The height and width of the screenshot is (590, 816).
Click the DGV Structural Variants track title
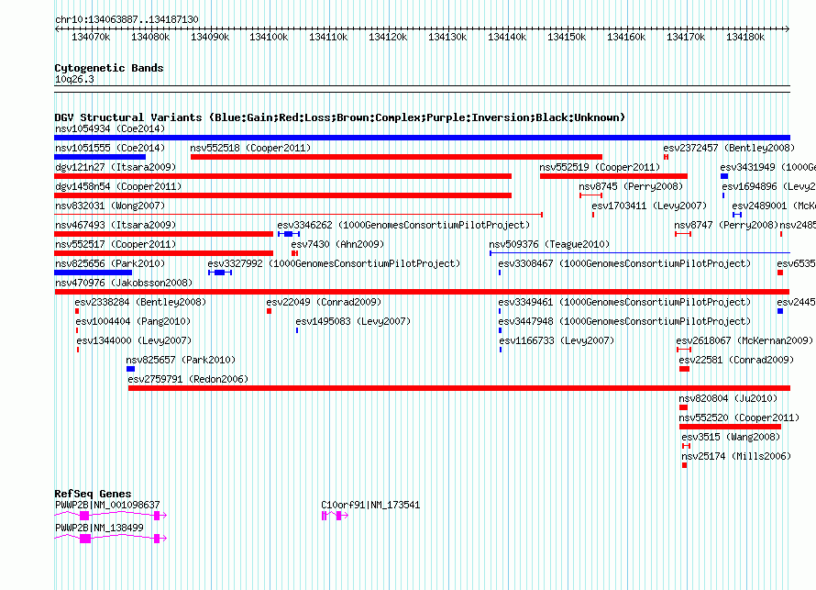click(x=340, y=117)
